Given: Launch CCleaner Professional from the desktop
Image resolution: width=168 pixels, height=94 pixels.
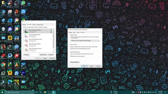Looking at the screenshot, I should tap(10, 4).
